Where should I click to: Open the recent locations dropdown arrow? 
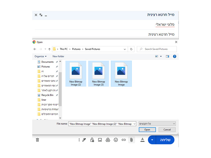(x=45, y=49)
